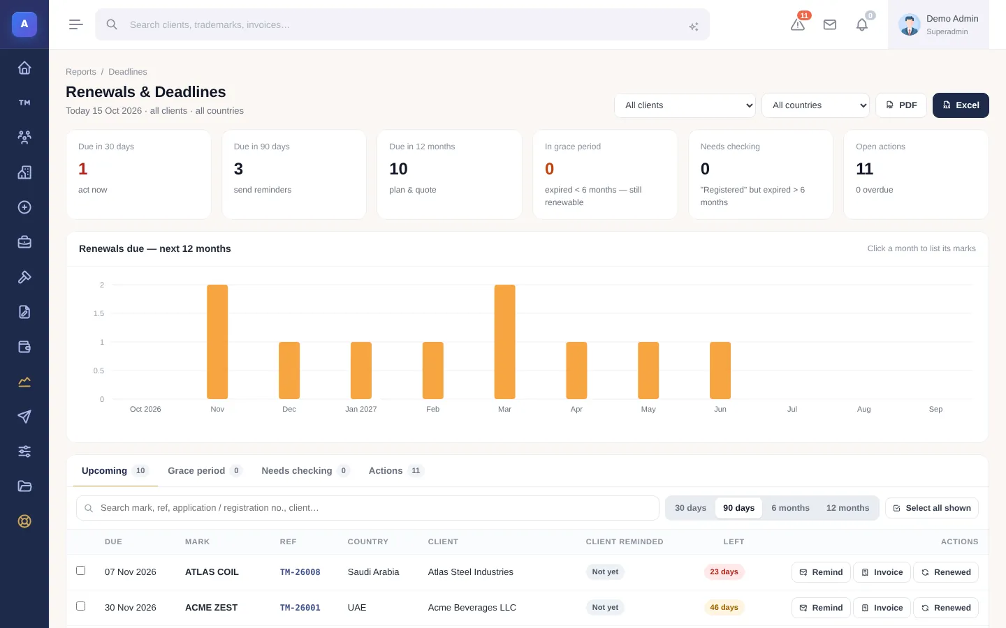Select the 6 months range toggle
The image size is (1006, 628).
pos(790,508)
